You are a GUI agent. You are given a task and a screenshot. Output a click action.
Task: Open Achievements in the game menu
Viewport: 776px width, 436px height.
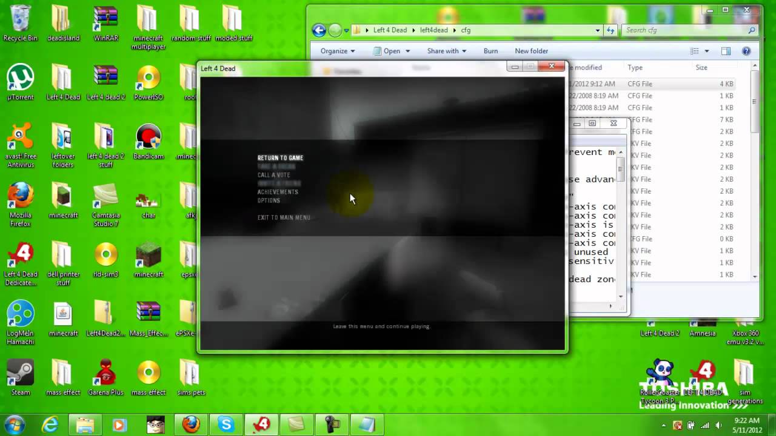coord(278,192)
